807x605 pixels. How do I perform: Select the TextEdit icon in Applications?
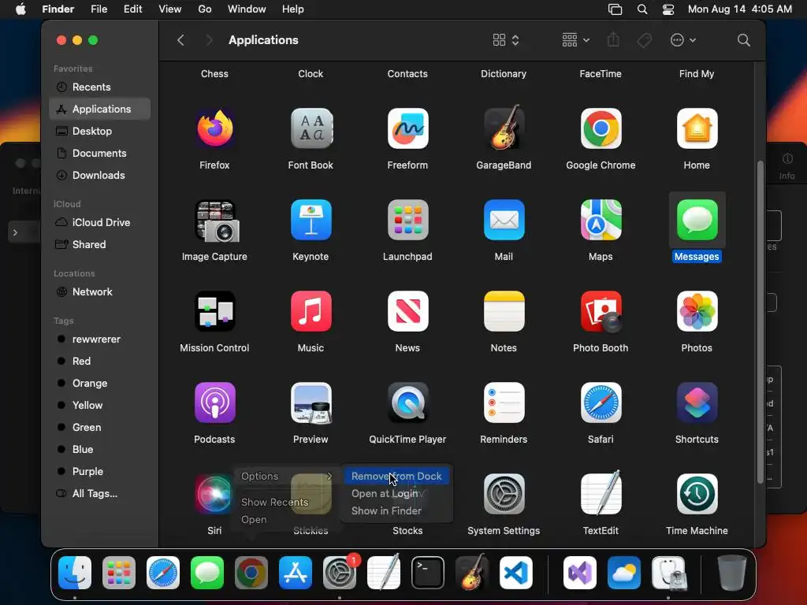[601, 493]
